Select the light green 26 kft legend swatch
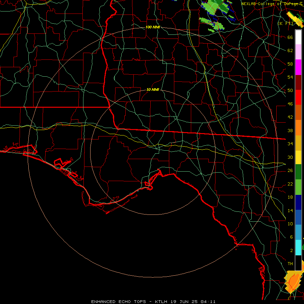 click(x=298, y=187)
